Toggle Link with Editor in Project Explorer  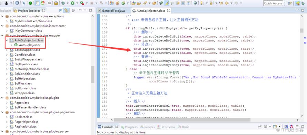pyautogui.click(x=67, y=10)
